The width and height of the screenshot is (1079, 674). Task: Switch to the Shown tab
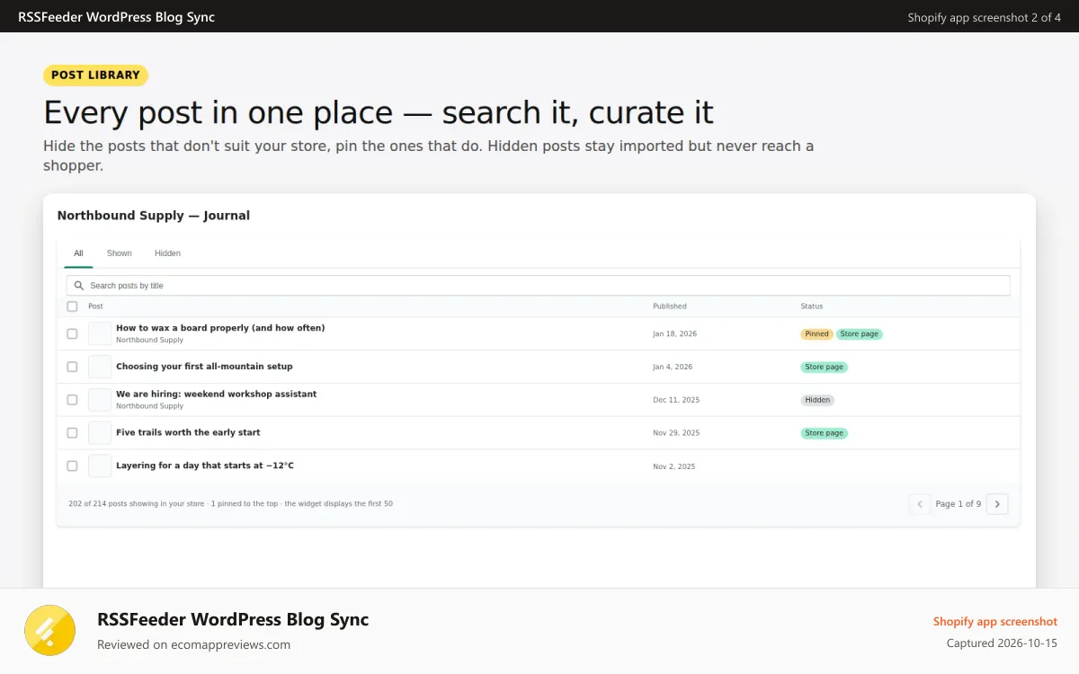pyautogui.click(x=120, y=253)
